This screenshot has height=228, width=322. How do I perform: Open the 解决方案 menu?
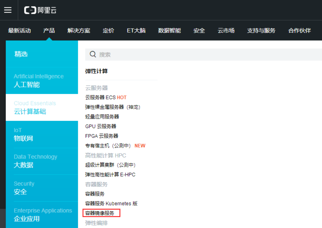pos(79,31)
